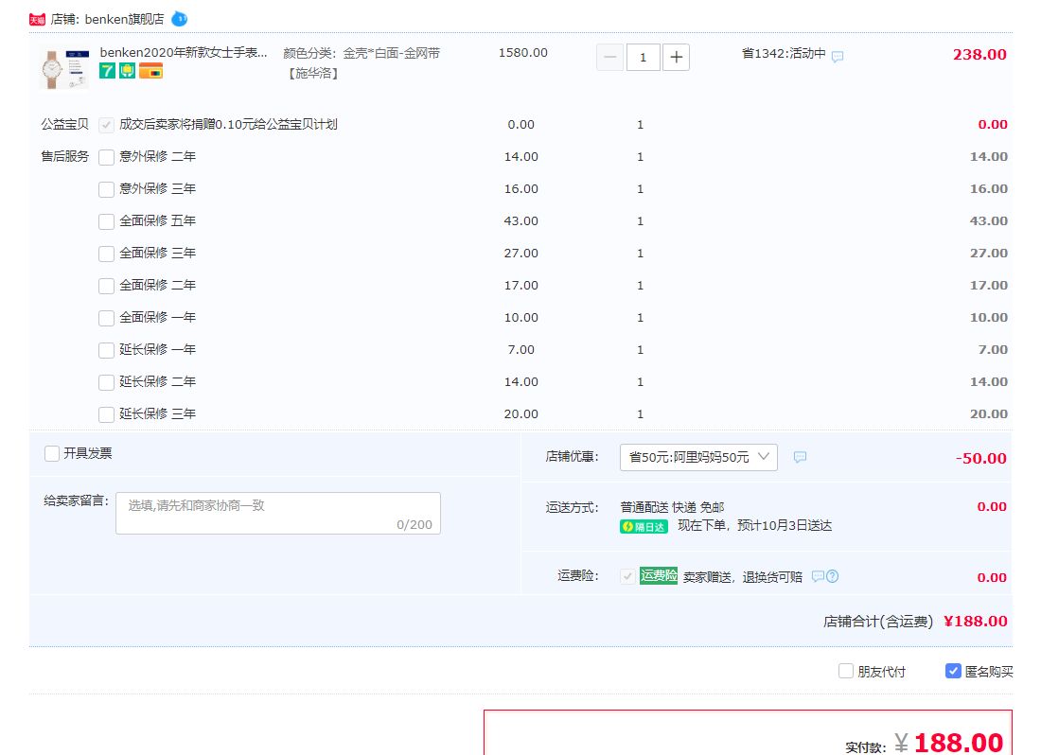Click the 售后服务 label
1041x755 pixels.
coord(64,156)
